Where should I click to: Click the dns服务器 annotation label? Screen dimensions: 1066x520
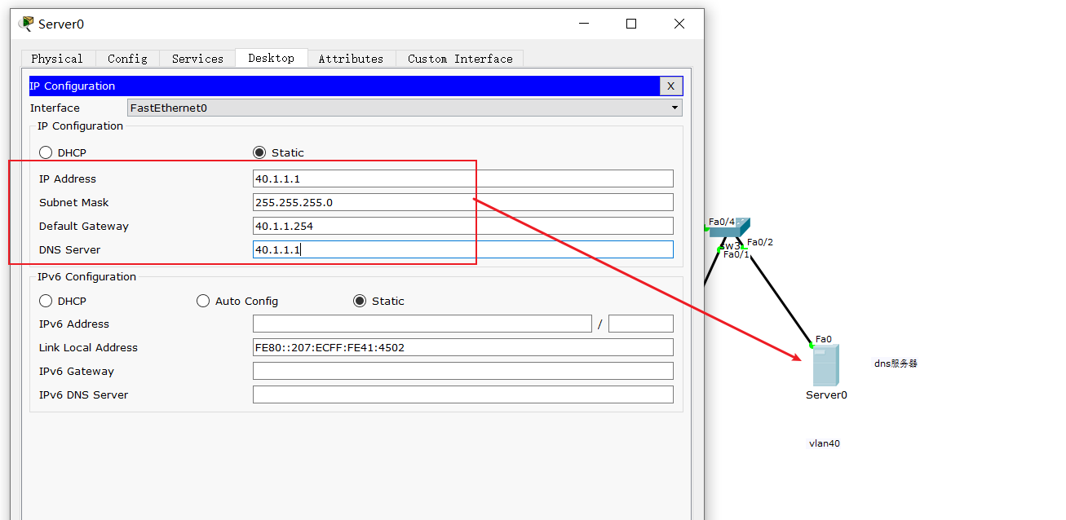coord(896,364)
